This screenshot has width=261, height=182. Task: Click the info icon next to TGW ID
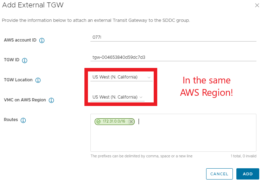(x=25, y=60)
